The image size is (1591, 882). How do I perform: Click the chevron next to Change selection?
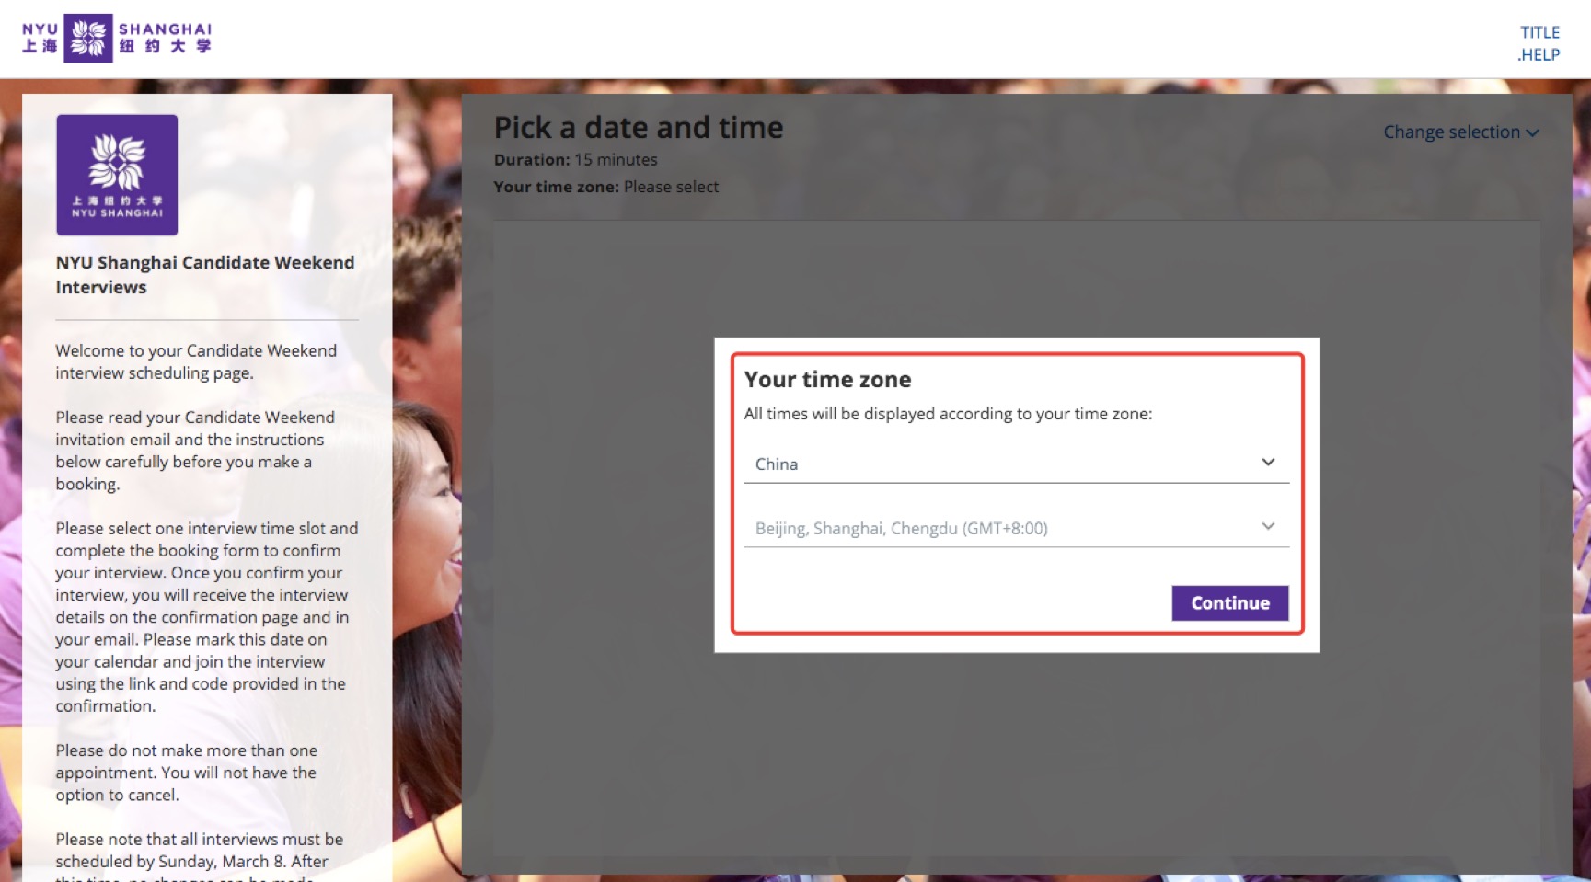click(1533, 132)
